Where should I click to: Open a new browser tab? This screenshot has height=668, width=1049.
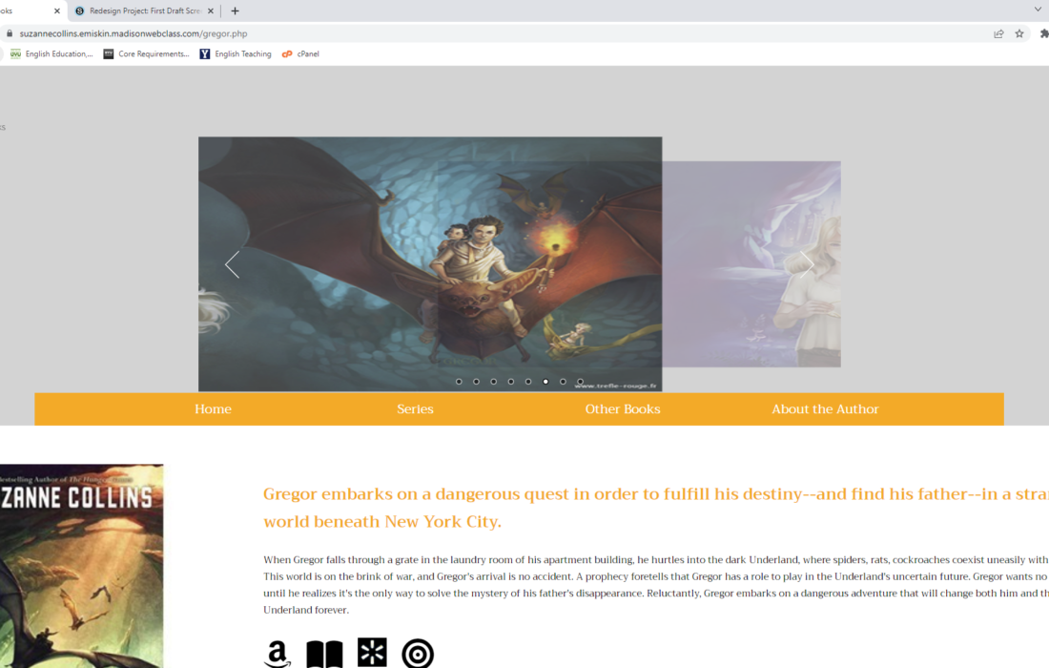pos(235,10)
